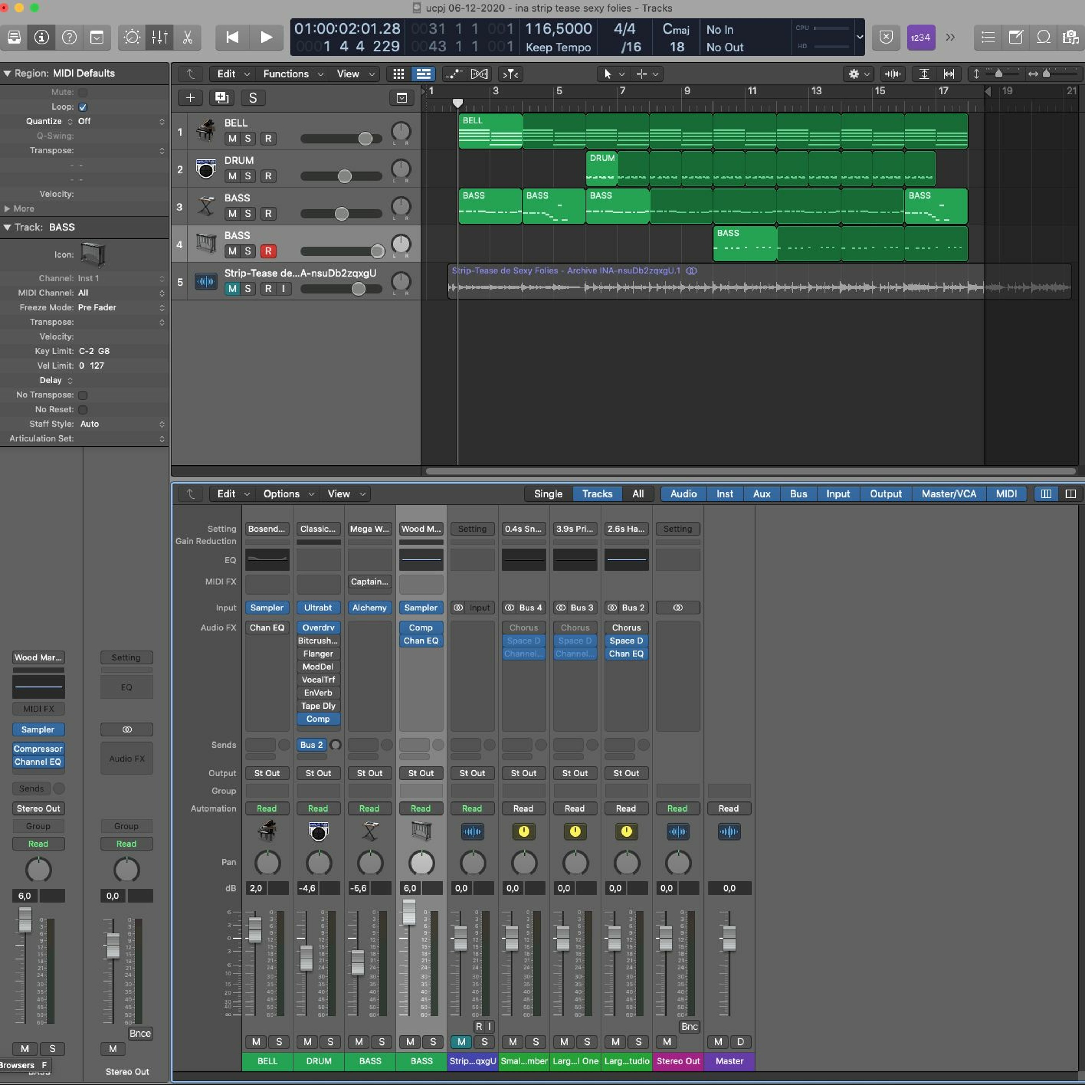Show the Toolbar using the tray icon
This screenshot has width=1085, height=1085.
(x=97, y=37)
